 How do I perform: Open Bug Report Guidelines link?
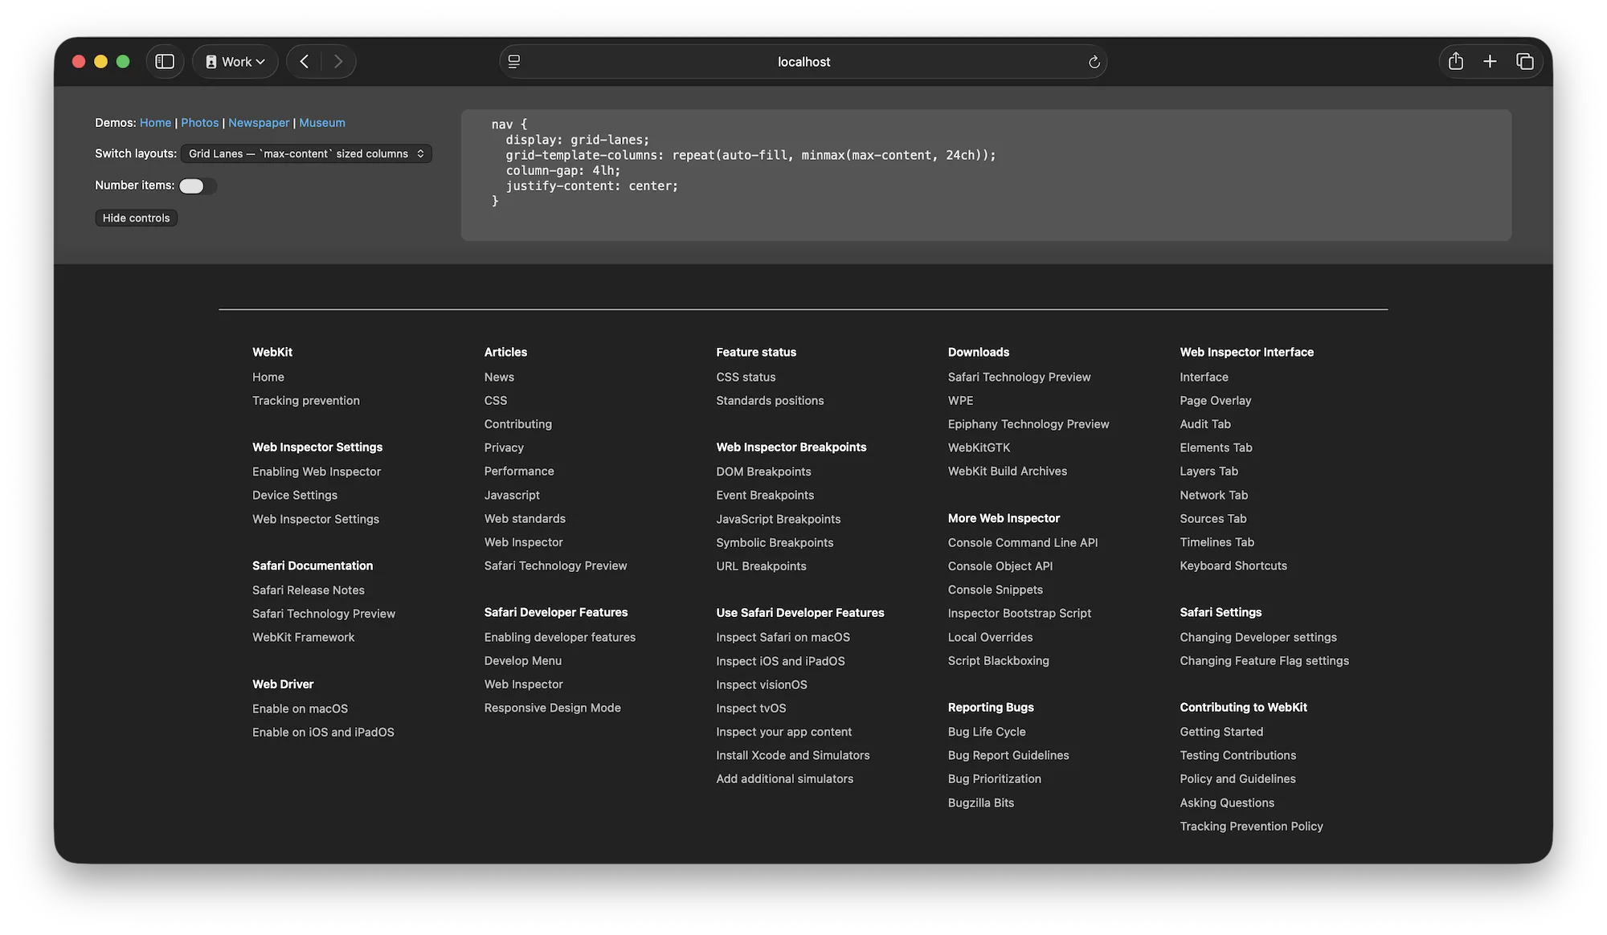pyautogui.click(x=1008, y=756)
